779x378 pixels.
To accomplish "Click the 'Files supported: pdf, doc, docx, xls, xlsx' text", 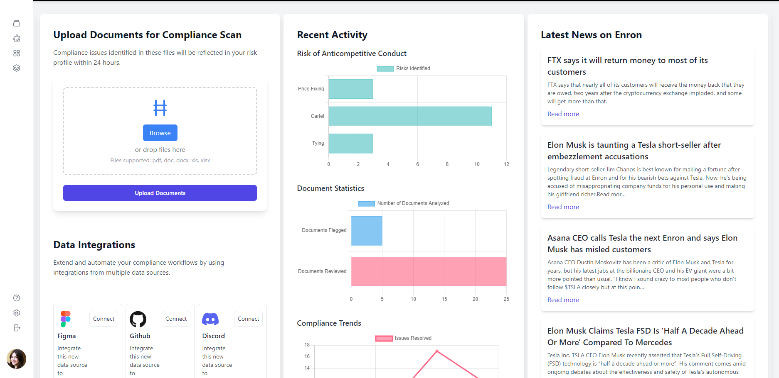I will tap(160, 160).
